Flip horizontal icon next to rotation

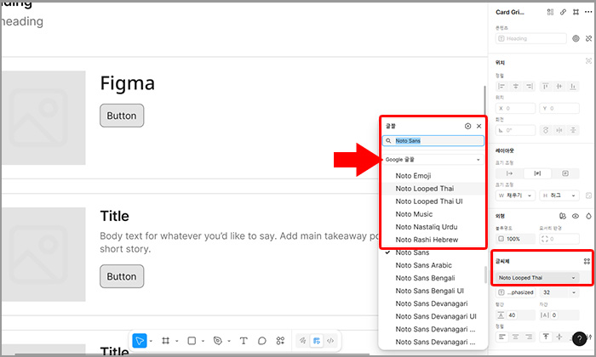(x=559, y=130)
